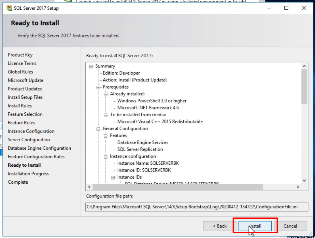Select the Prerequisites tree label
Viewport: 315px width, 238px height.
click(x=116, y=87)
